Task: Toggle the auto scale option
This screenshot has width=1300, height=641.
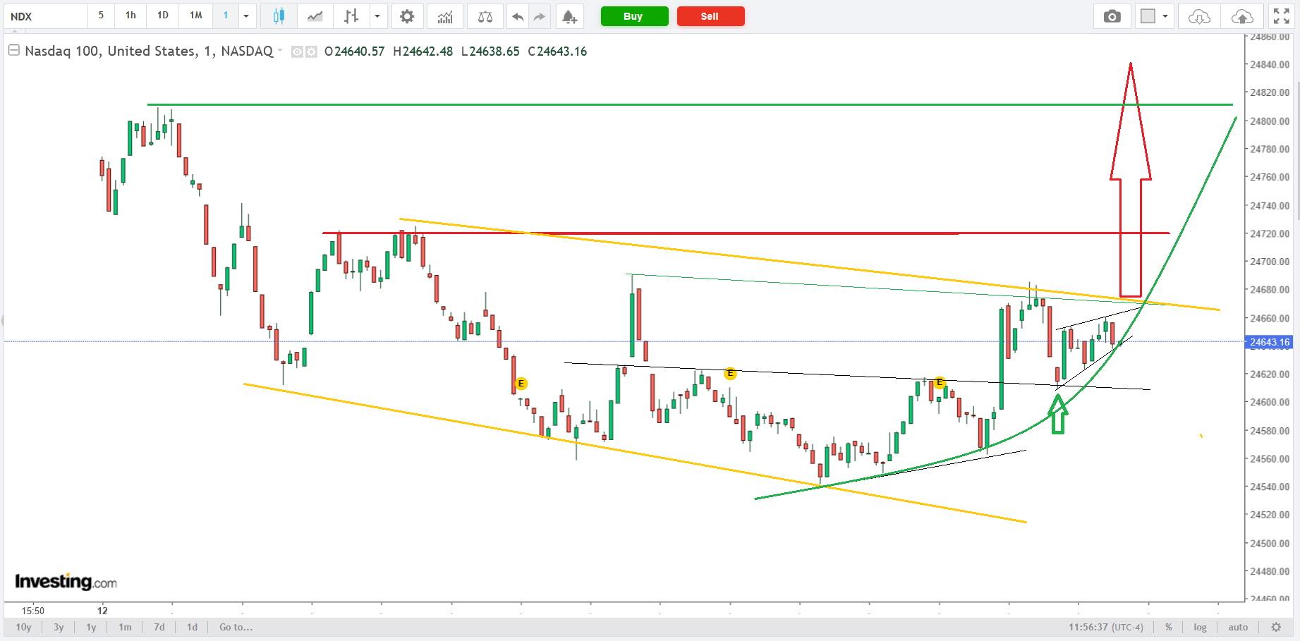Action: (1238, 627)
